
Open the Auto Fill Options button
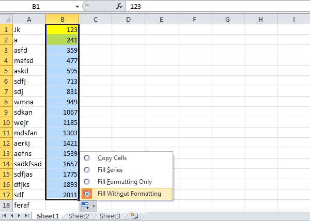coord(84,205)
